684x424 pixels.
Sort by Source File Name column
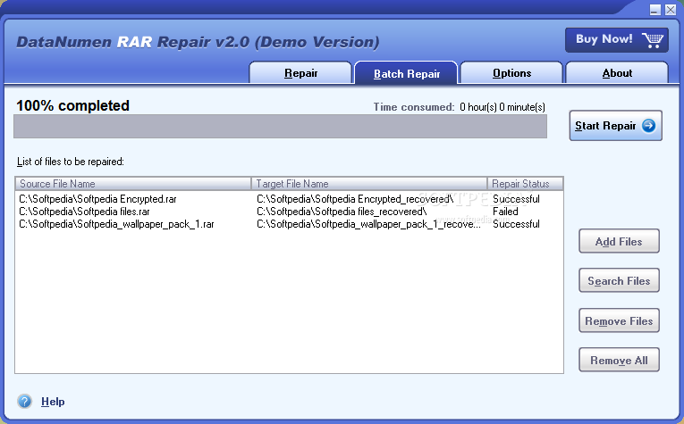(133, 184)
